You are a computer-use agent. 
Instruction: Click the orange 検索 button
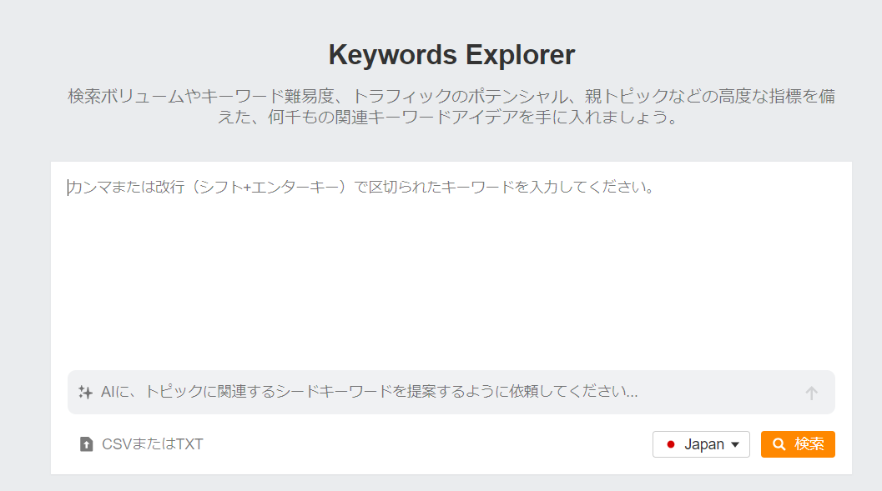pyautogui.click(x=798, y=444)
